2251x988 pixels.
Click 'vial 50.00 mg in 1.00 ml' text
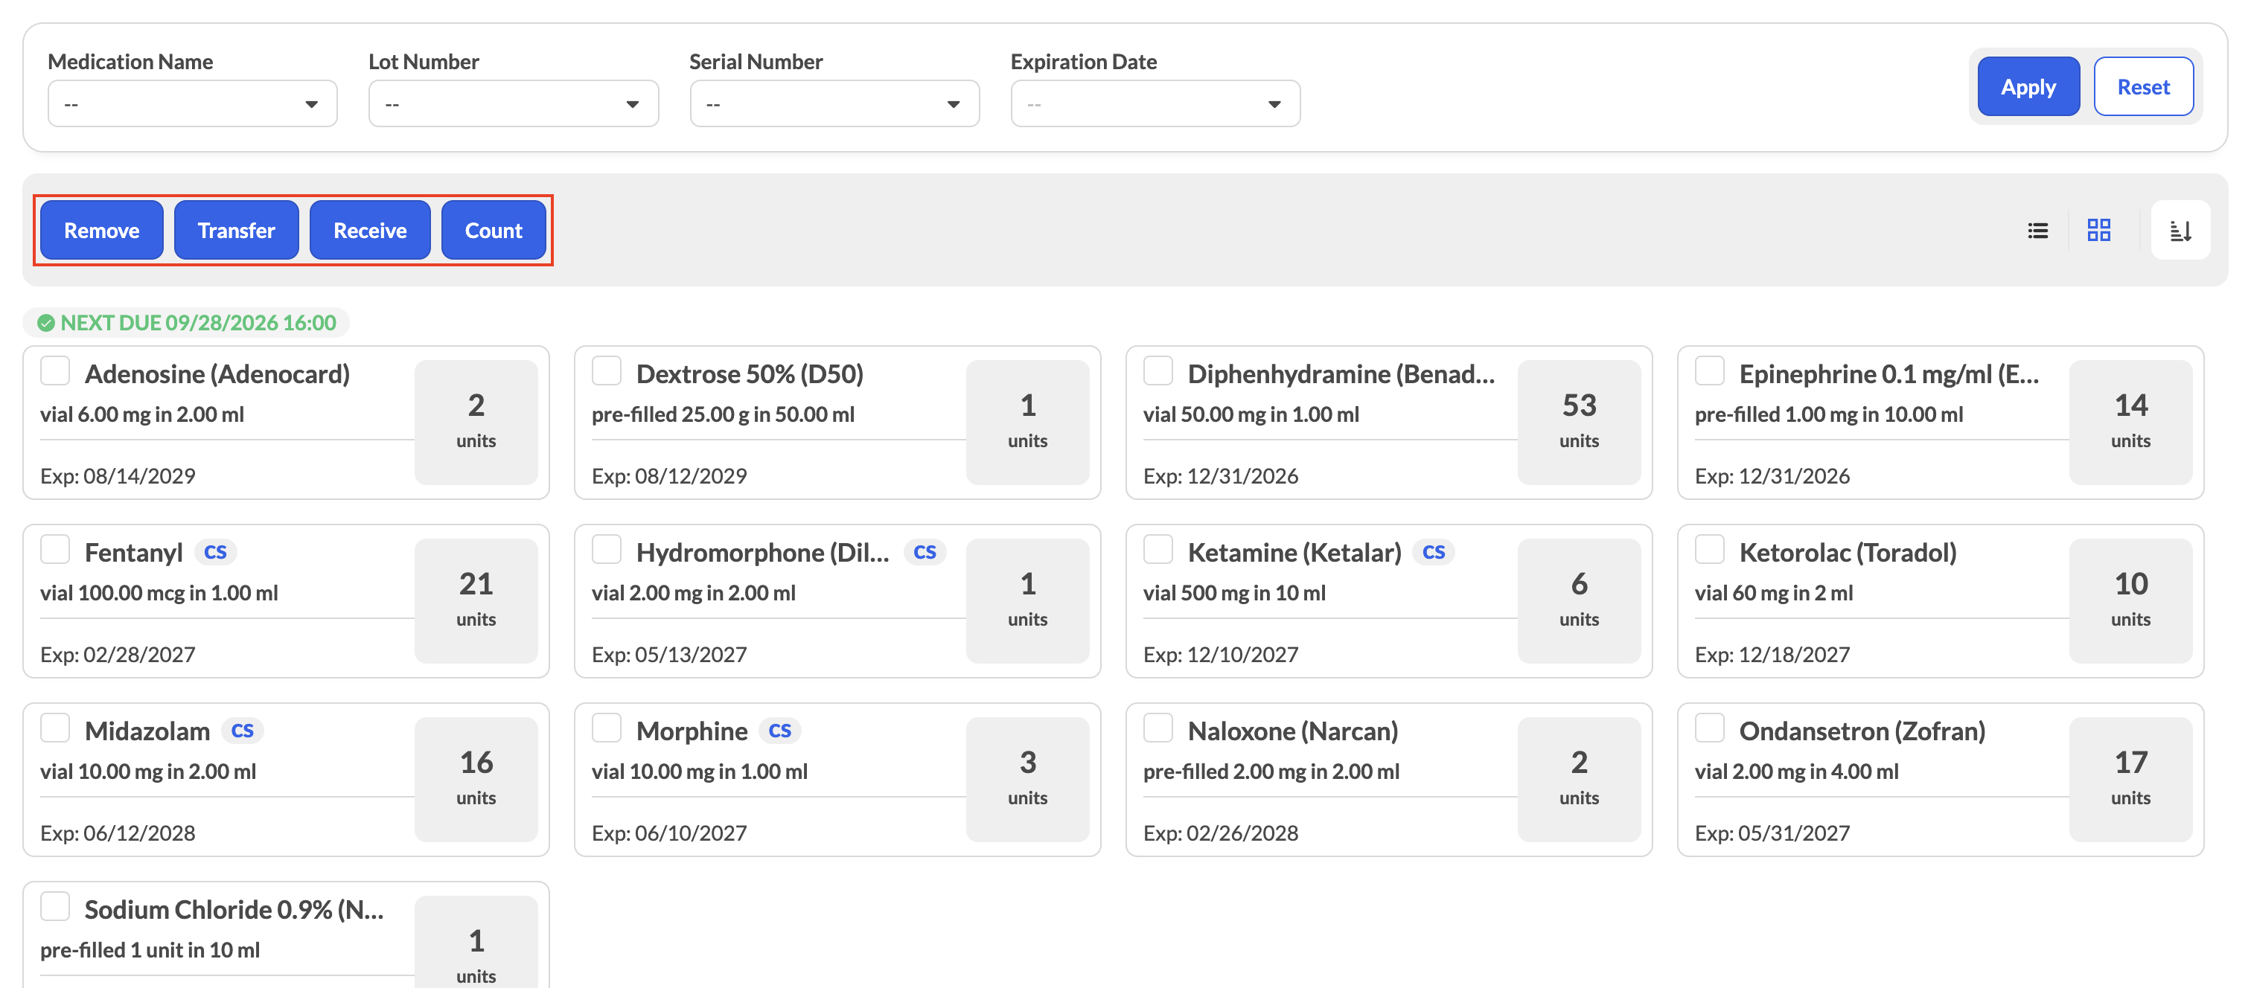click(1251, 415)
